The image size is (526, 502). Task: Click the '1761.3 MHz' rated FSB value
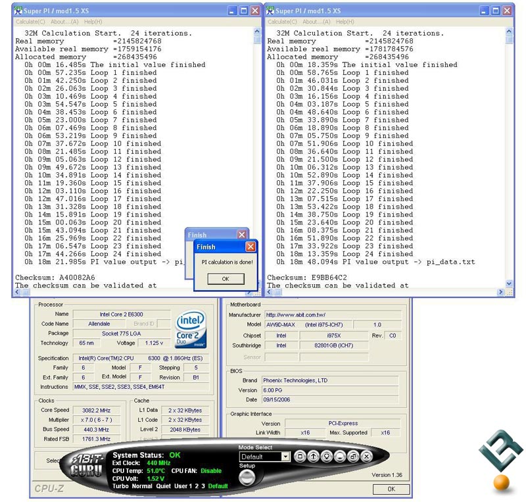[x=96, y=439]
